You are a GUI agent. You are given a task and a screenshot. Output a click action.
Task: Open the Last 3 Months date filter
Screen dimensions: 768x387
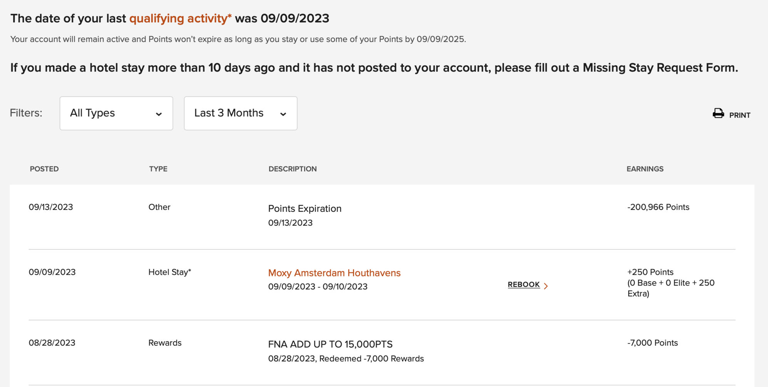(240, 113)
